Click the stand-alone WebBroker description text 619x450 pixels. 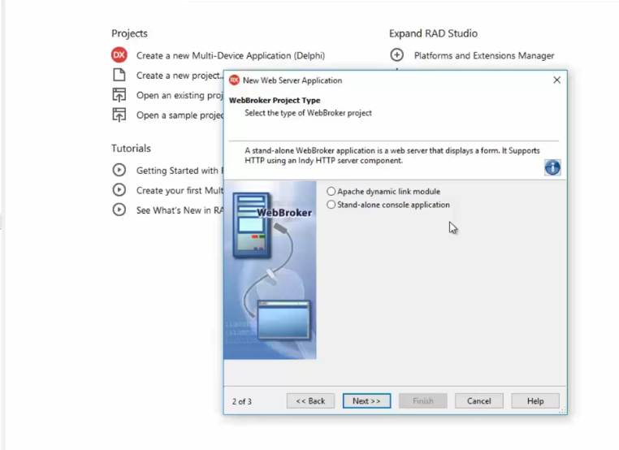(x=392, y=155)
